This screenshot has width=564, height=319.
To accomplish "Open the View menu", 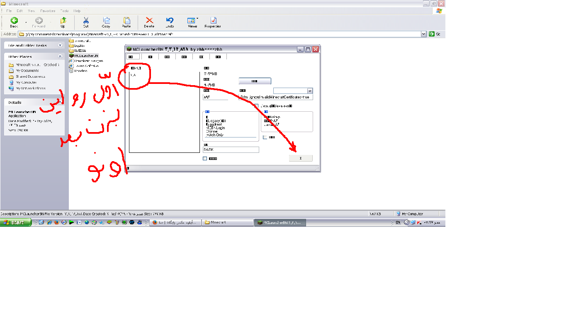I will 31,11.
